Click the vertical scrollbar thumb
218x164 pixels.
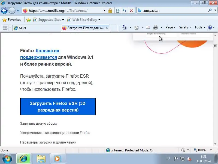pyautogui.click(x=215, y=46)
